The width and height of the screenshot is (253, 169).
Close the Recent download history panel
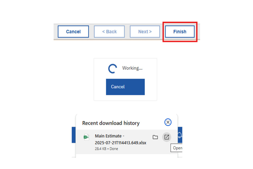(168, 122)
